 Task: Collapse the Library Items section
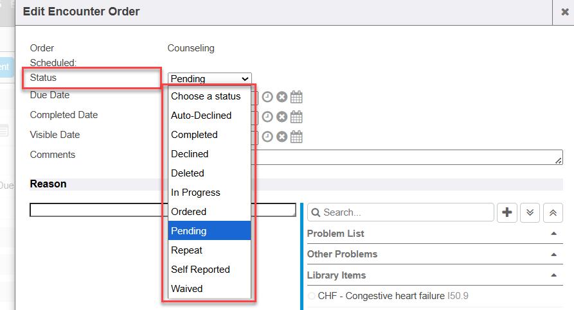553,275
